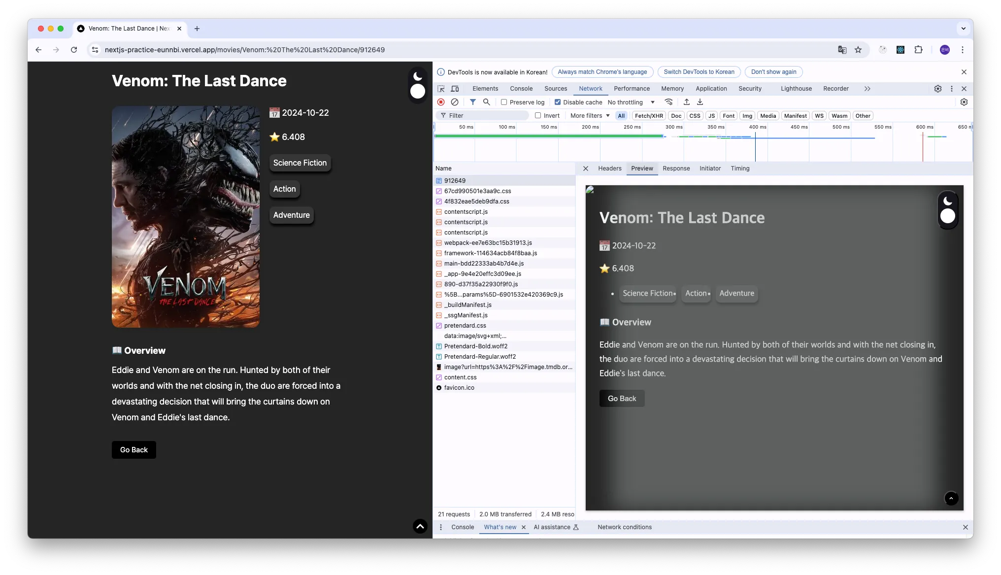This screenshot has width=1001, height=575.
Task: Check the Invert filter checkbox
Action: 538,116
